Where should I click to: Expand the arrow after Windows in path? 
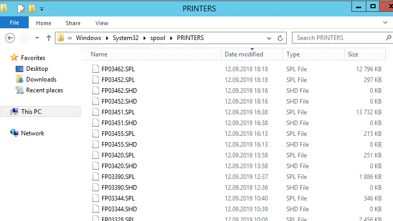[107, 38]
